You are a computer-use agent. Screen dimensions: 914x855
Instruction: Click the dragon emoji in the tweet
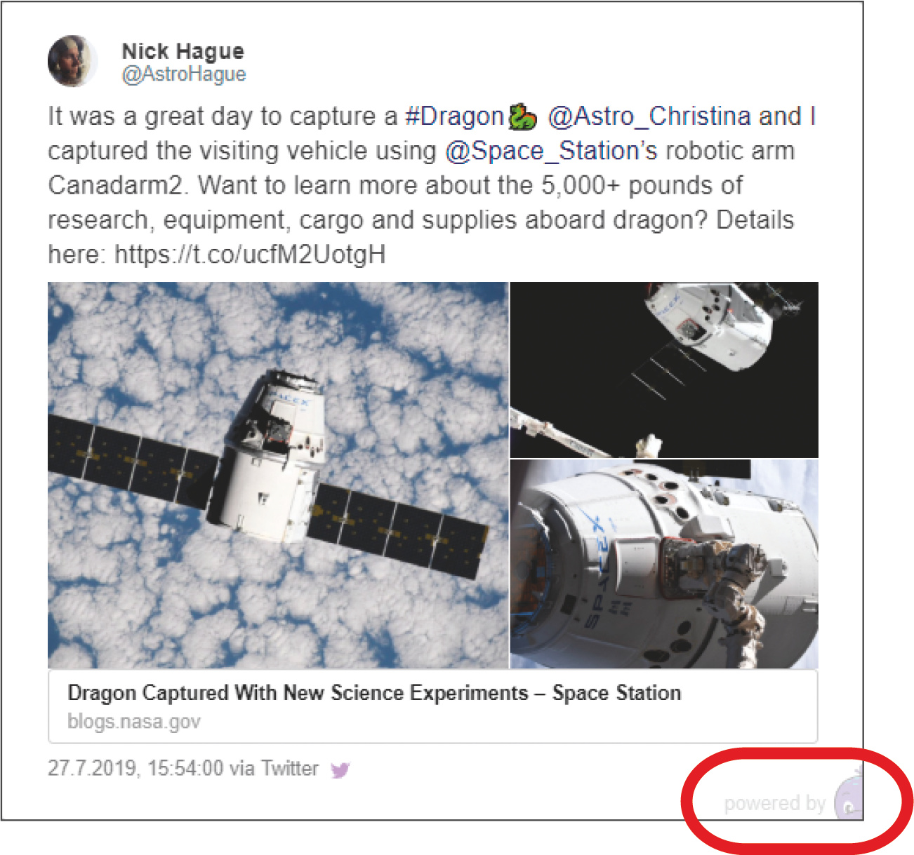pyautogui.click(x=522, y=117)
